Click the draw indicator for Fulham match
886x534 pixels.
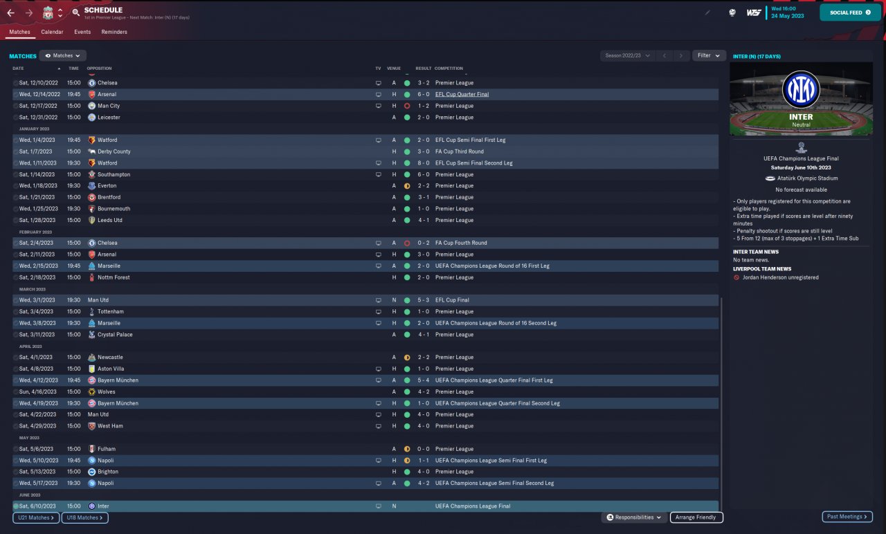tap(407, 449)
